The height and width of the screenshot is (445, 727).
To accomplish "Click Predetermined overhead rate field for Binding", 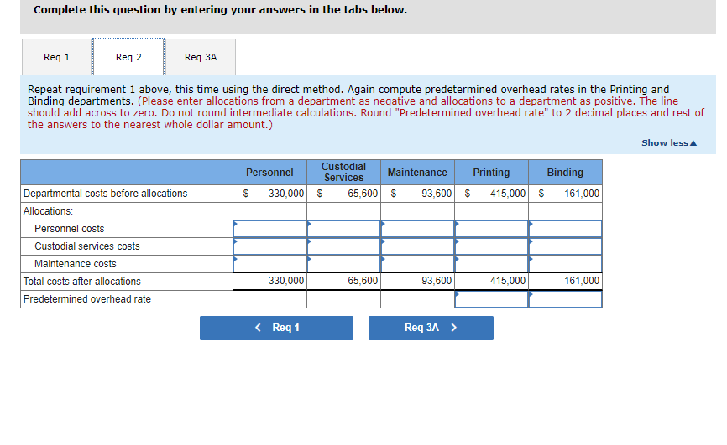I will [565, 299].
